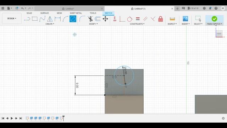Click the green Finish Sketch checkmark

214,19
